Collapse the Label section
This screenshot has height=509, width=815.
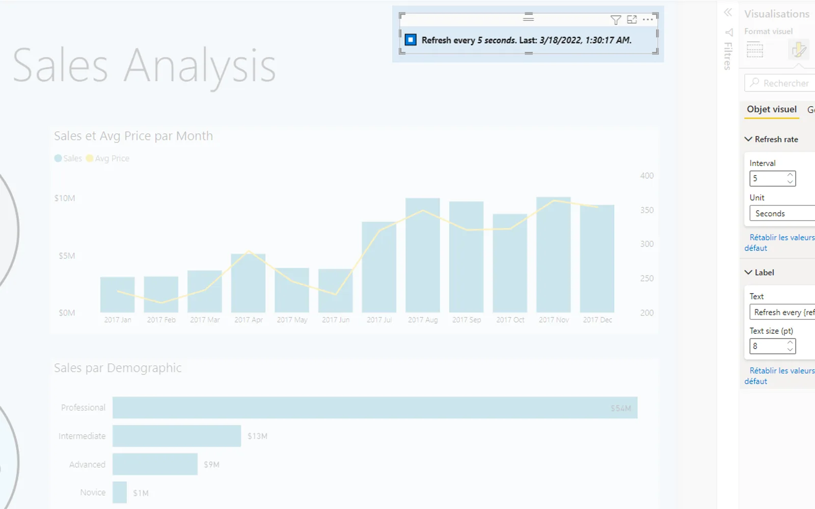click(x=748, y=272)
